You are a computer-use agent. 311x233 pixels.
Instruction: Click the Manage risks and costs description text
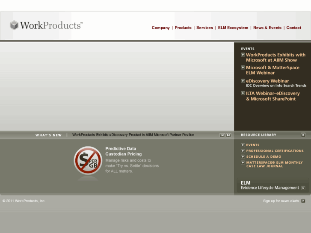coord(132,166)
